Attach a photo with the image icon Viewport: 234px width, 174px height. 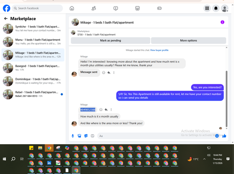click(80, 136)
